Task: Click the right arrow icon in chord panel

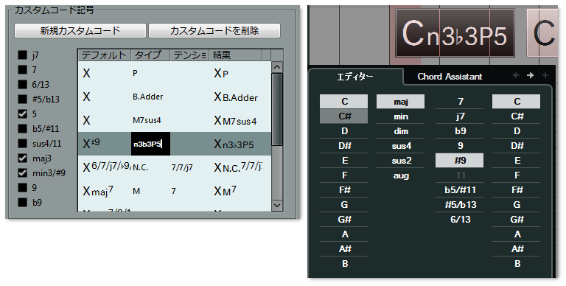Action: click(x=530, y=75)
